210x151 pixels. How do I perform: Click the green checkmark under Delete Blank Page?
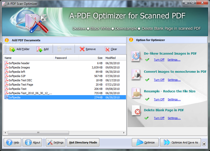[x=146, y=118]
